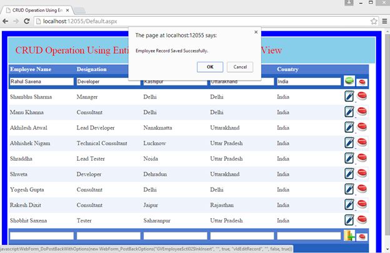The image size is (390, 253).
Task: Click the red cancel icon in footer row
Action: (x=362, y=237)
